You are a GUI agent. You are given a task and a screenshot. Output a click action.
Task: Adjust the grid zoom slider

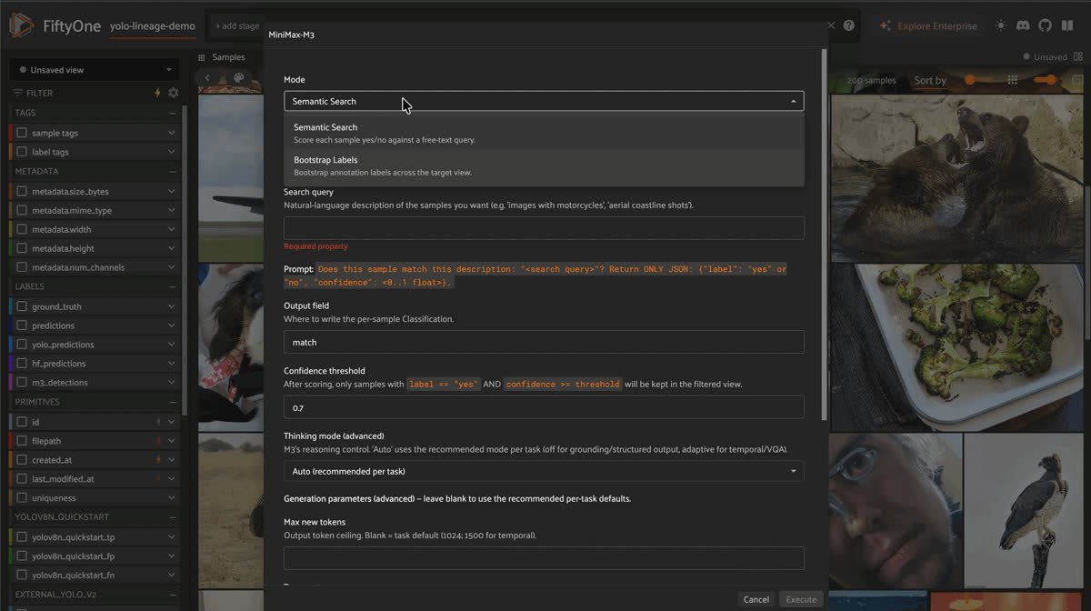(1045, 80)
